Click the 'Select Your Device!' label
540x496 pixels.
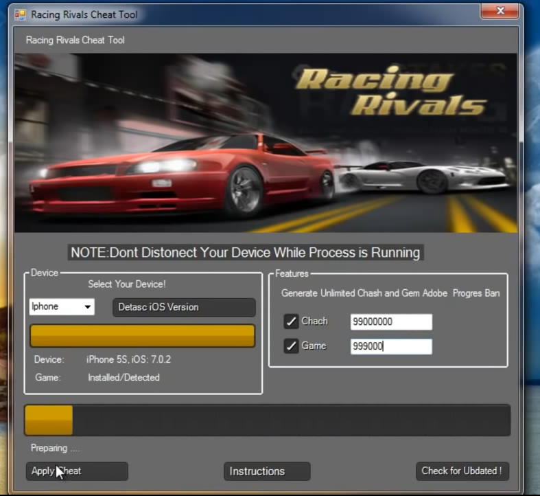pyautogui.click(x=127, y=284)
